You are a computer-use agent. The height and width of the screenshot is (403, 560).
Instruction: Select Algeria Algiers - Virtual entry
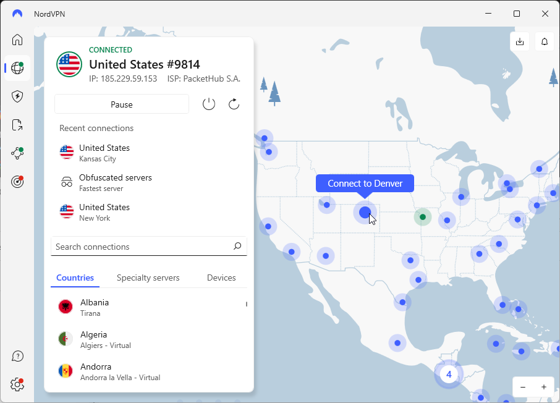point(149,339)
